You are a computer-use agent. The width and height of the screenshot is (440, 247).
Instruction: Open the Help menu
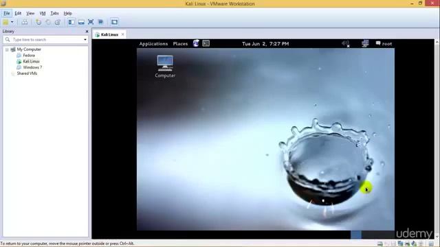pos(67,13)
